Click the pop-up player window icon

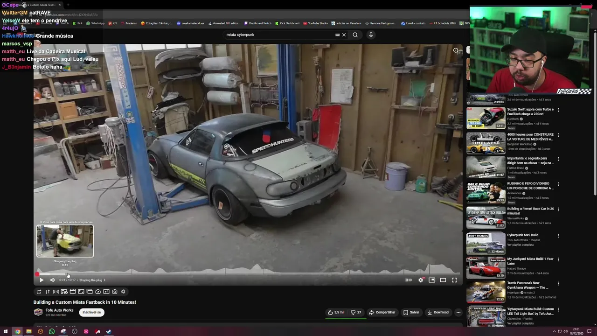pos(90,292)
